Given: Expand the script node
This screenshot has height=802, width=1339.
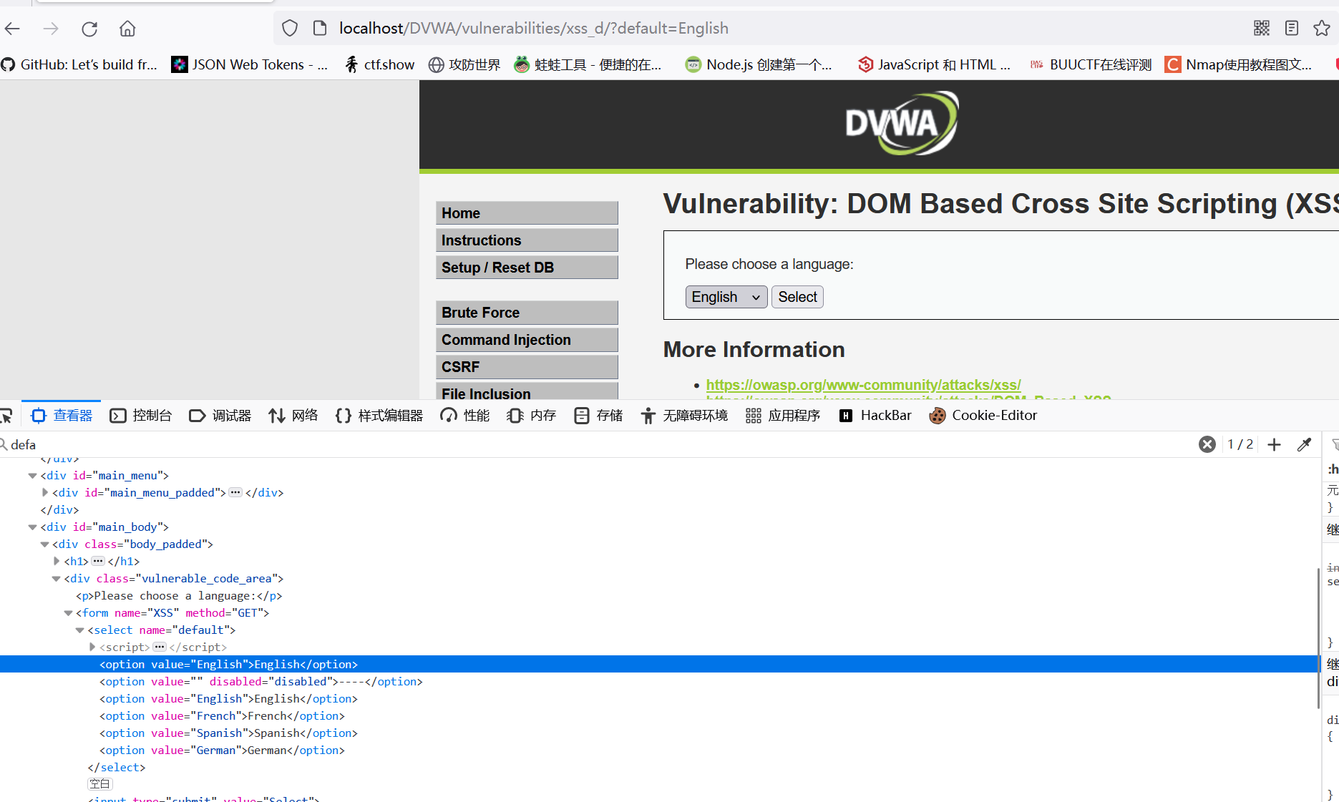Looking at the screenshot, I should tap(92, 647).
